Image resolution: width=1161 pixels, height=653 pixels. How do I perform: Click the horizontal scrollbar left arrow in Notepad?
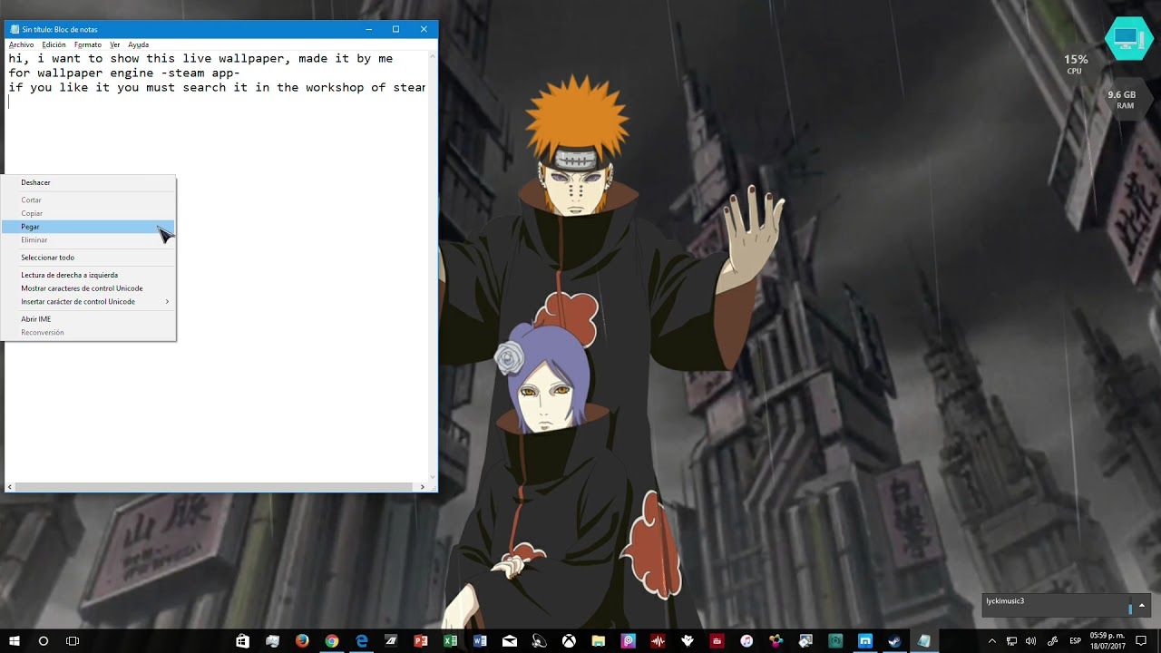tap(10, 487)
